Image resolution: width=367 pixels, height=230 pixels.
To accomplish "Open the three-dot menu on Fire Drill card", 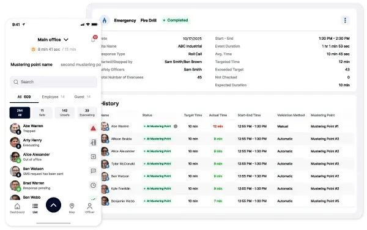I will pos(345,20).
